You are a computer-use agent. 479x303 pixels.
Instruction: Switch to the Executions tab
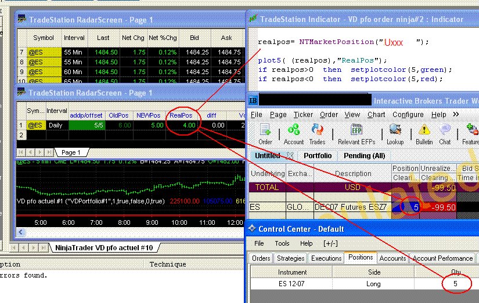click(x=326, y=258)
